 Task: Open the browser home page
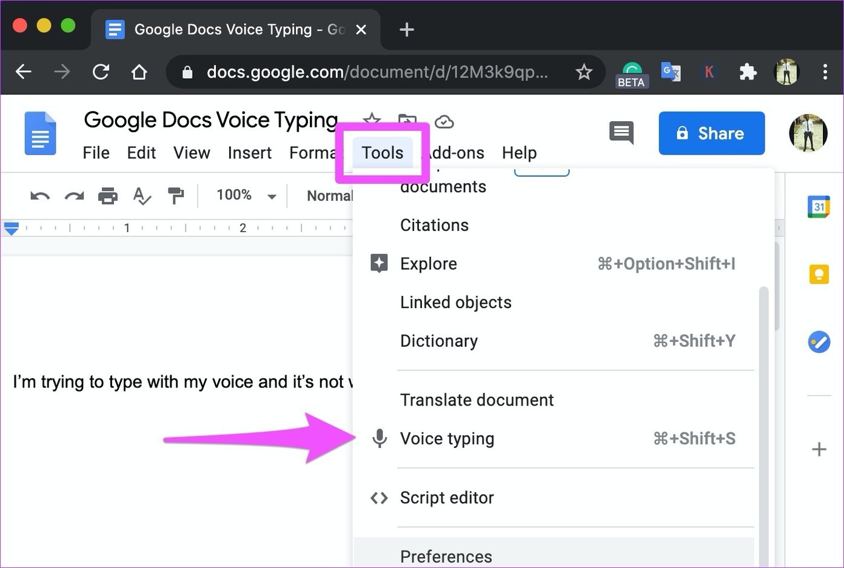point(139,72)
